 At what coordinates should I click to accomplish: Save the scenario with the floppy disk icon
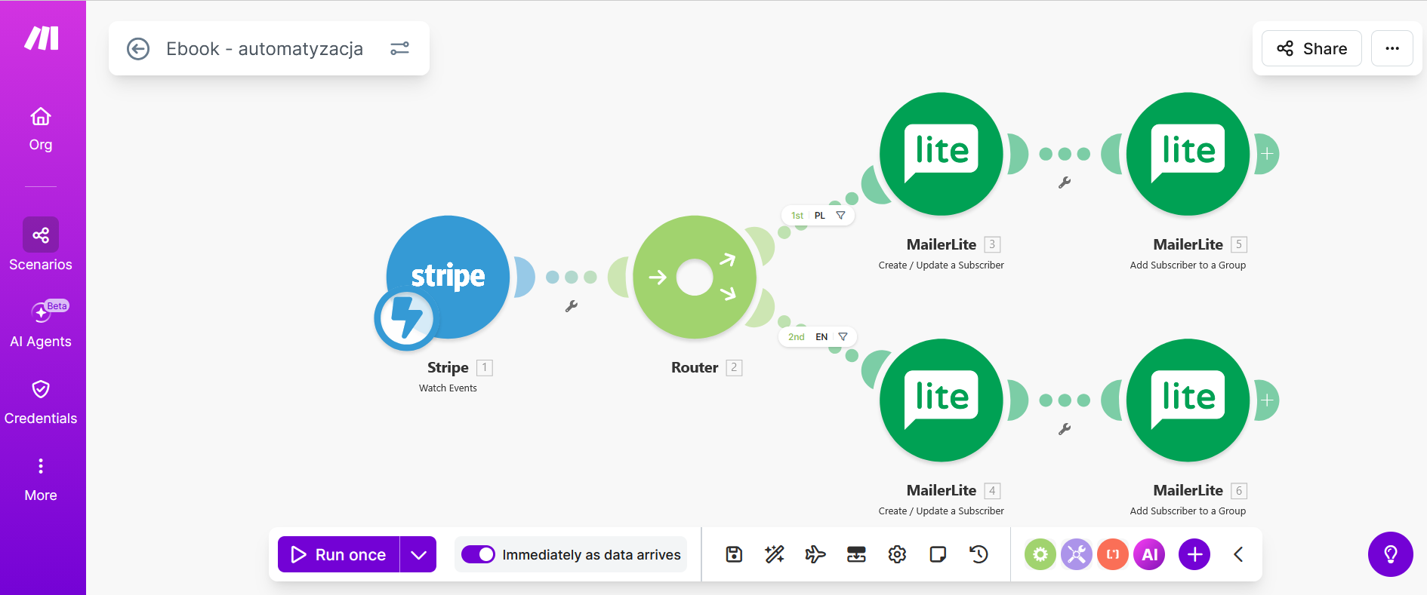click(734, 554)
